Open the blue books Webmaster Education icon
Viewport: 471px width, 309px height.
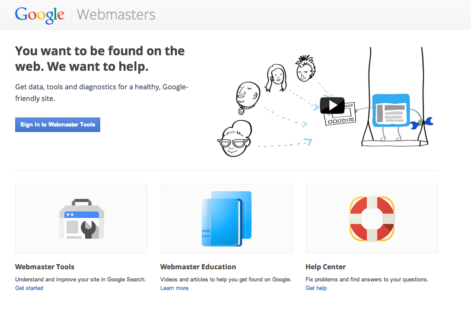[226, 219]
